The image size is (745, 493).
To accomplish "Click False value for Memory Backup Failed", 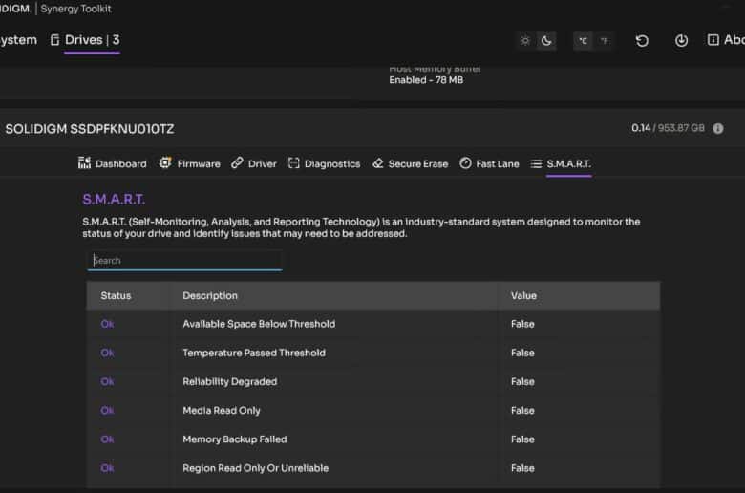I will (x=522, y=439).
